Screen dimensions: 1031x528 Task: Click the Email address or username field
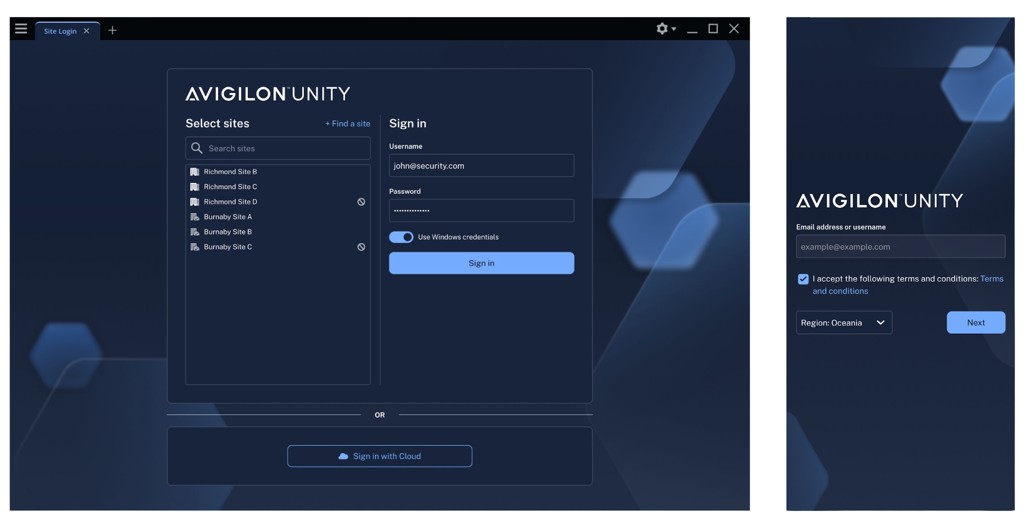coord(901,246)
